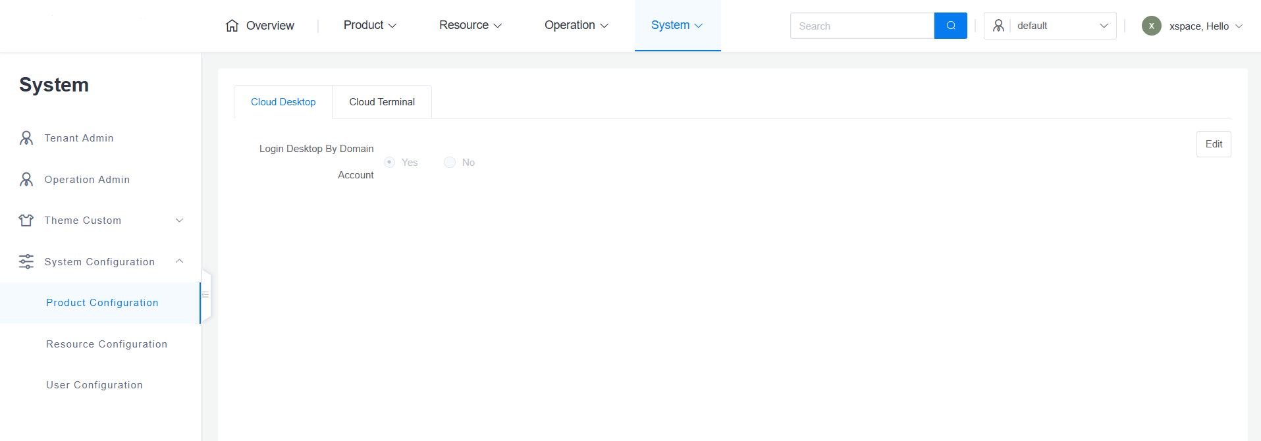Click the magnifier search button
The height and width of the screenshot is (441, 1261).
click(950, 26)
